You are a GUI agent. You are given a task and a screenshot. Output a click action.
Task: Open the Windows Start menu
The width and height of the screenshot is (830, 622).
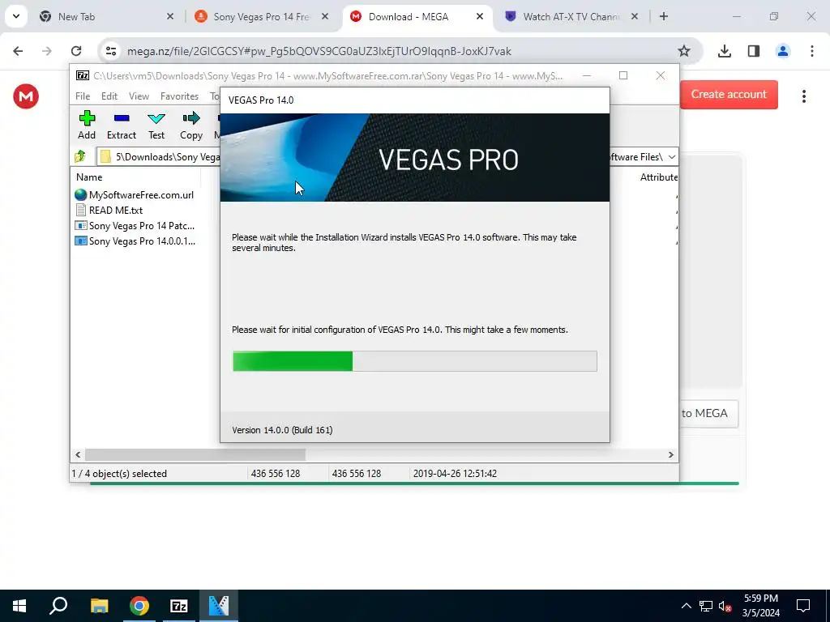19,606
